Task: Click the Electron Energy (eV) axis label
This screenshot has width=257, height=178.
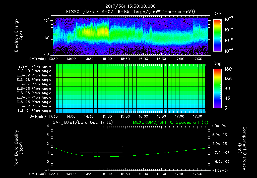Action: [x=19, y=35]
